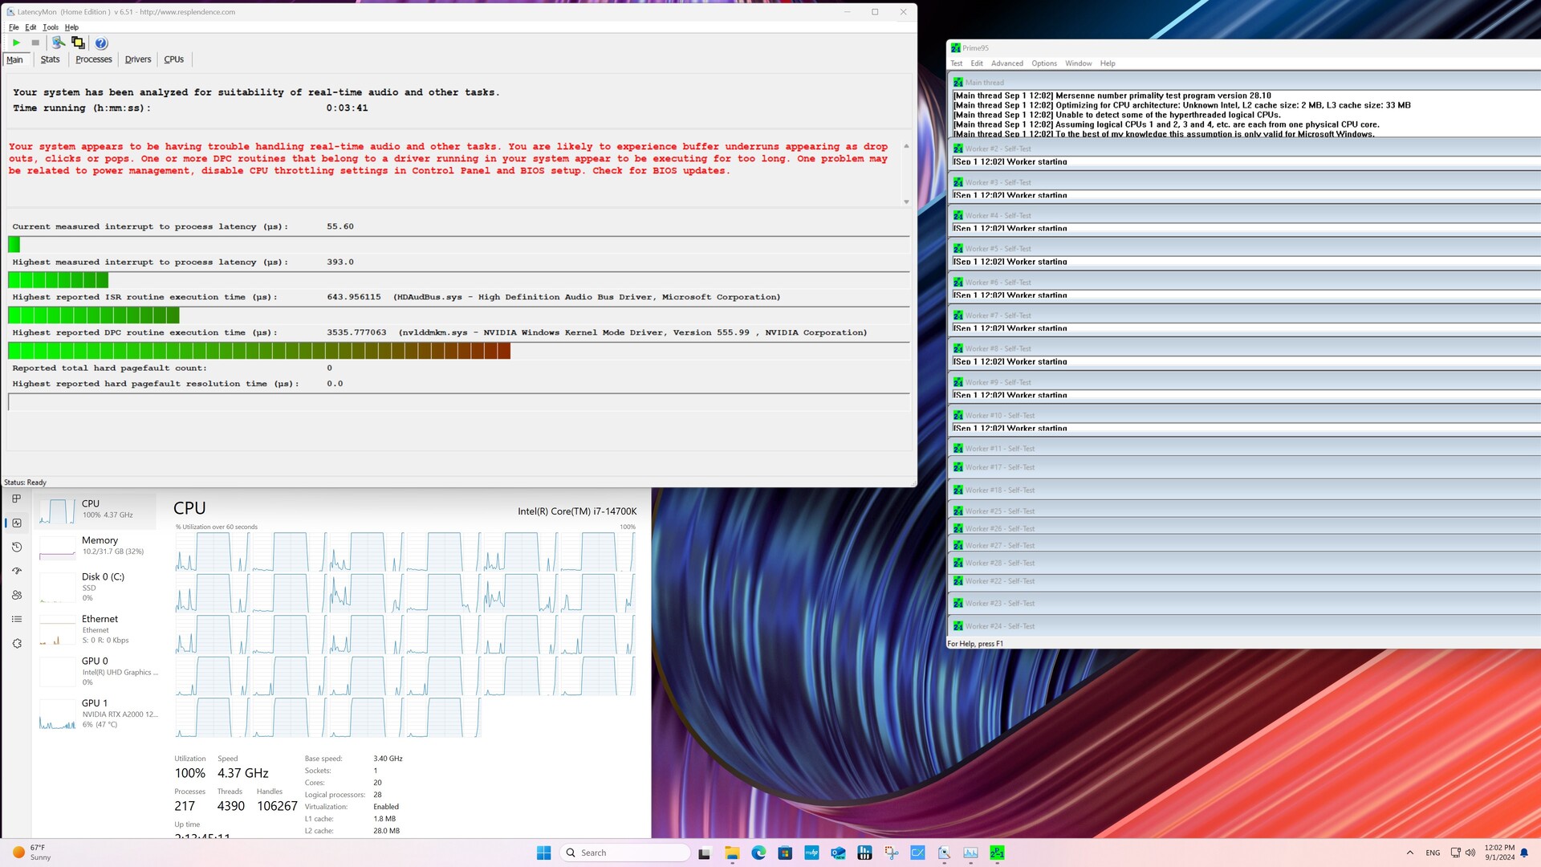Open Task Manager's Startup apps gauge icon
This screenshot has width=1541, height=867.
pos(17,571)
